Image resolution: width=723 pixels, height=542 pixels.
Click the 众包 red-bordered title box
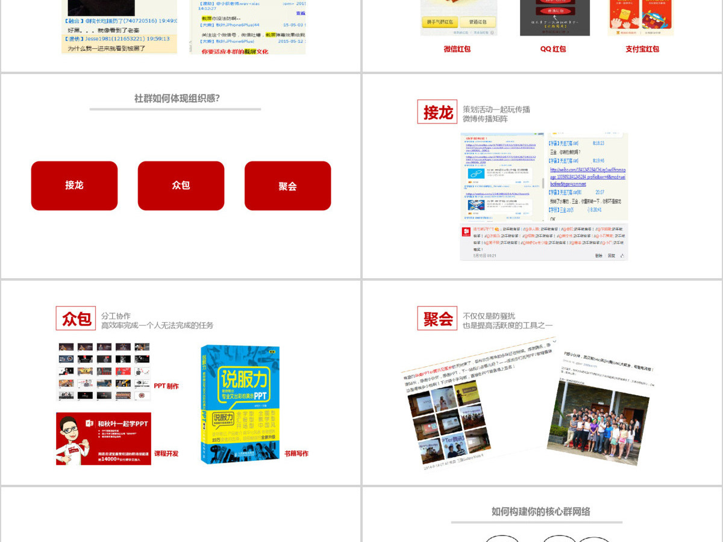click(76, 319)
